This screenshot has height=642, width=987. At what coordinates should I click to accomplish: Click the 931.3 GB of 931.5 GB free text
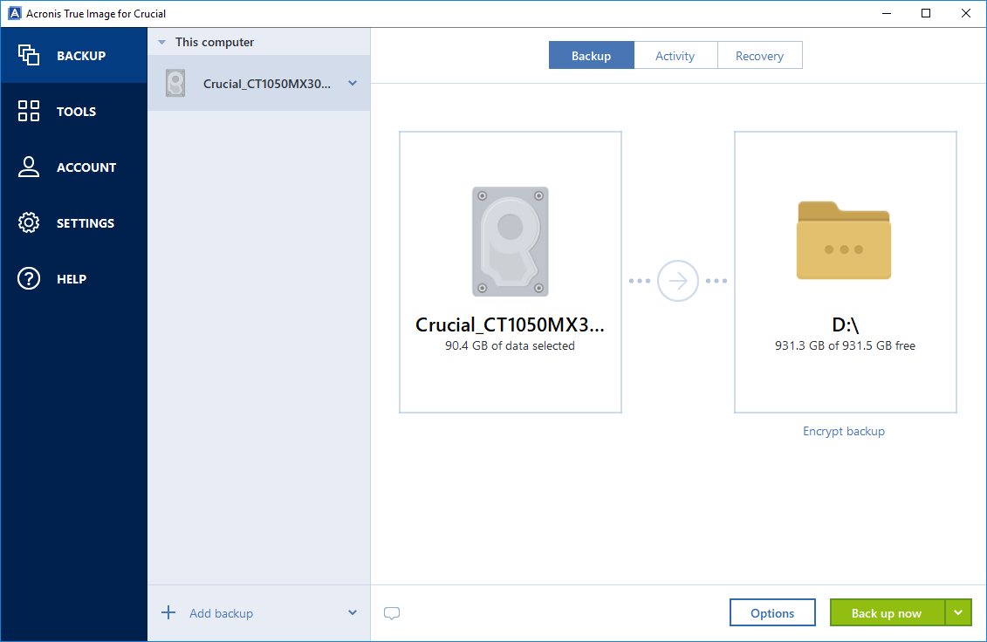coord(845,345)
